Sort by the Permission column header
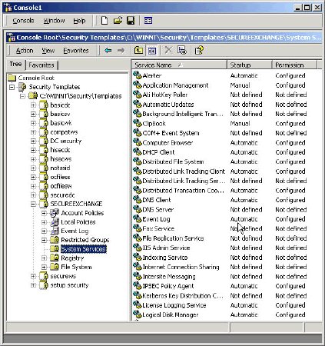 (x=294, y=65)
